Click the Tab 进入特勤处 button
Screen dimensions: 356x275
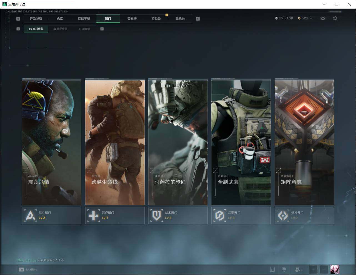[27, 269]
